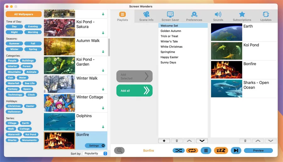Toggle repeat loop mode

pyautogui.click(x=192, y=150)
